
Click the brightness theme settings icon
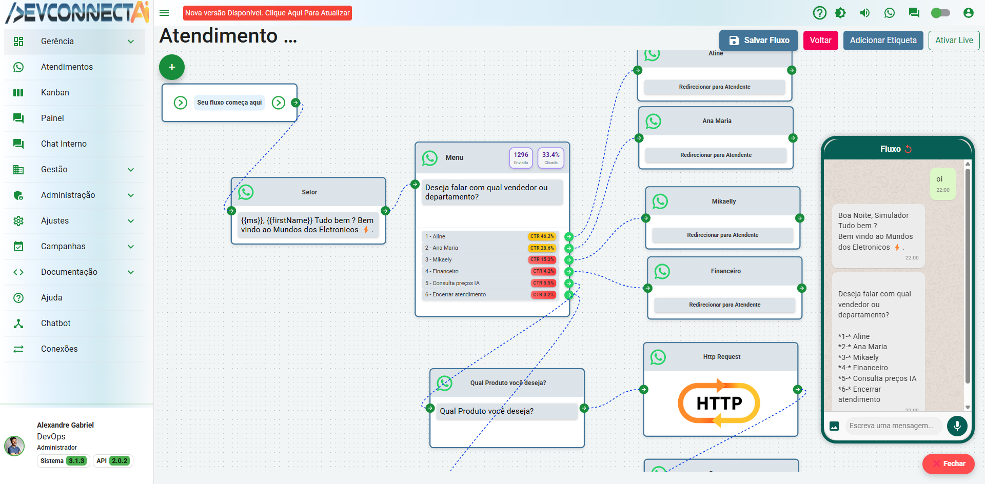840,13
